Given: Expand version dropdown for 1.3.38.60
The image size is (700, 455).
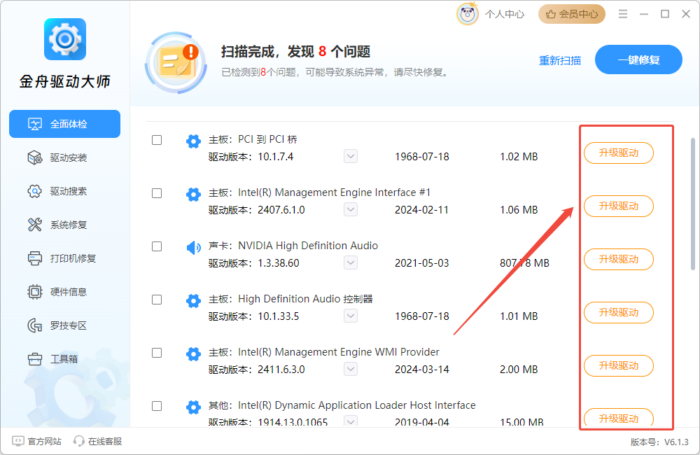Looking at the screenshot, I should pyautogui.click(x=351, y=262).
